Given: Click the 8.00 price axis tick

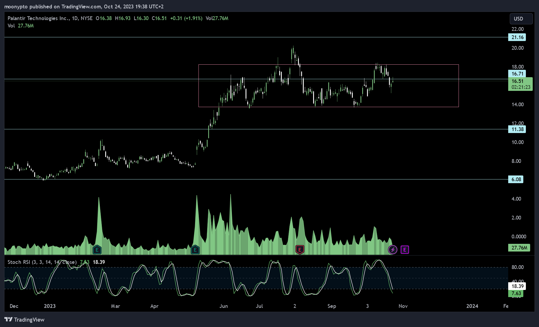Looking at the screenshot, I should (x=516, y=161).
